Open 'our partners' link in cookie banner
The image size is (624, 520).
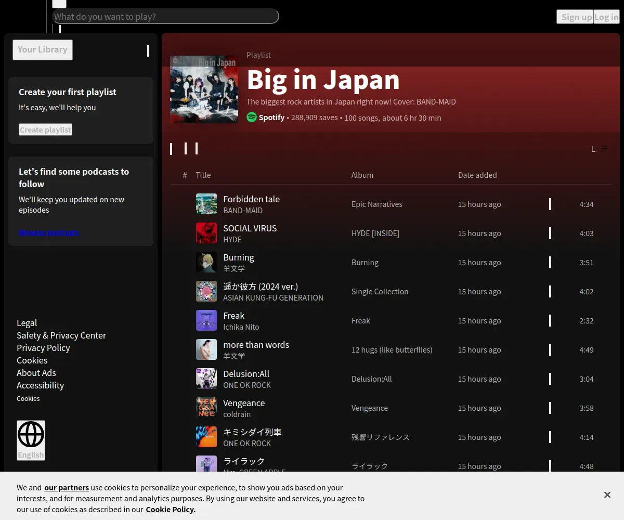[x=67, y=487]
